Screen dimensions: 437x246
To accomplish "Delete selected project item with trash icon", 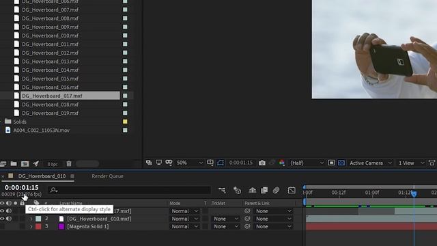I will (69, 164).
